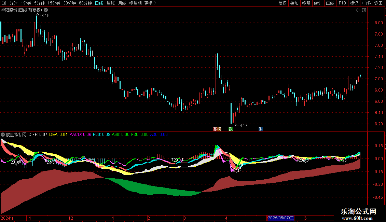Open the indicator menu circle beside 股朋指标网
386x222 pixels.
(x=3, y=135)
